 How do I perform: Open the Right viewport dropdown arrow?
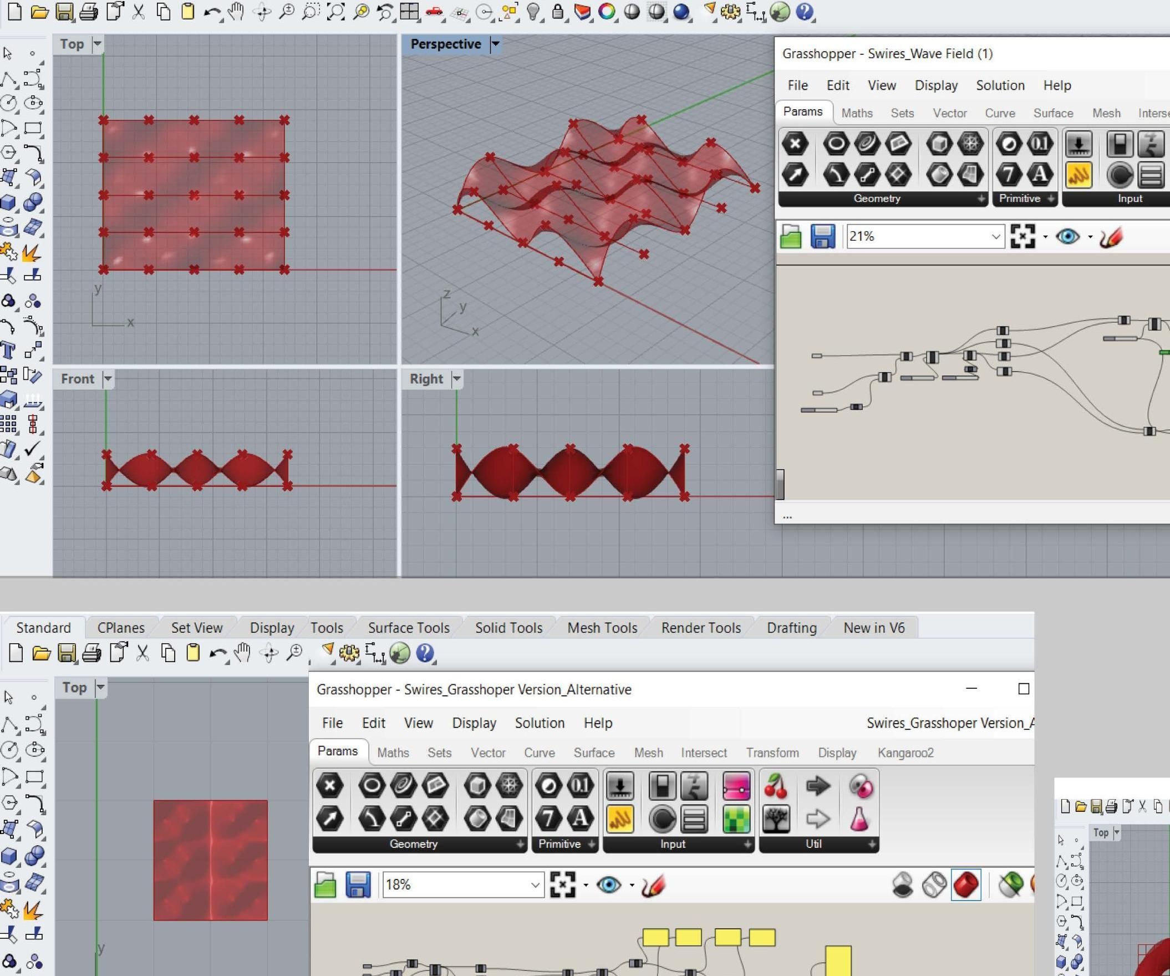coord(457,379)
